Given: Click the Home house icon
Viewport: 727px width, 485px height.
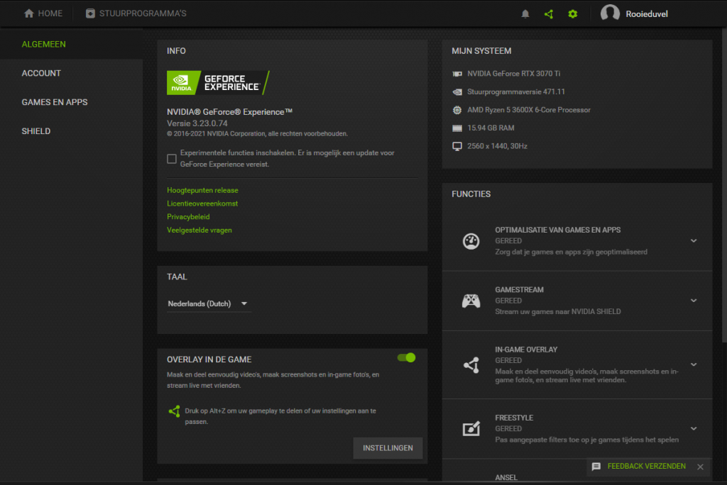Looking at the screenshot, I should click(x=28, y=13).
